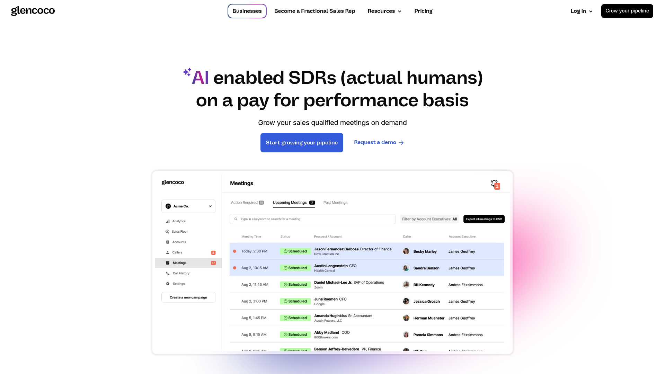Click the Account Executive column header
This screenshot has width=665, height=374.
click(462, 237)
